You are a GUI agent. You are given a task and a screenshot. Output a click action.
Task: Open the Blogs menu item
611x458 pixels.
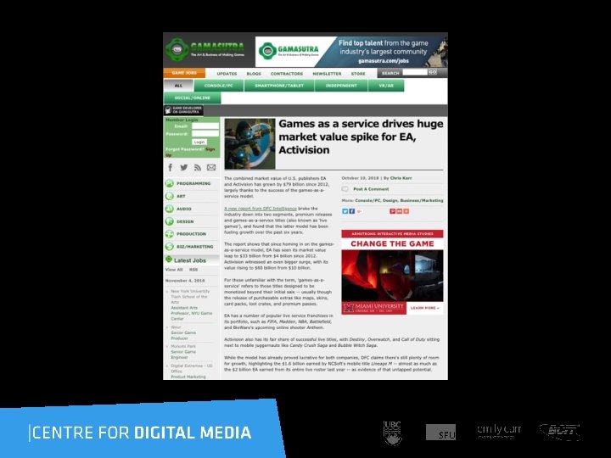pyautogui.click(x=254, y=74)
